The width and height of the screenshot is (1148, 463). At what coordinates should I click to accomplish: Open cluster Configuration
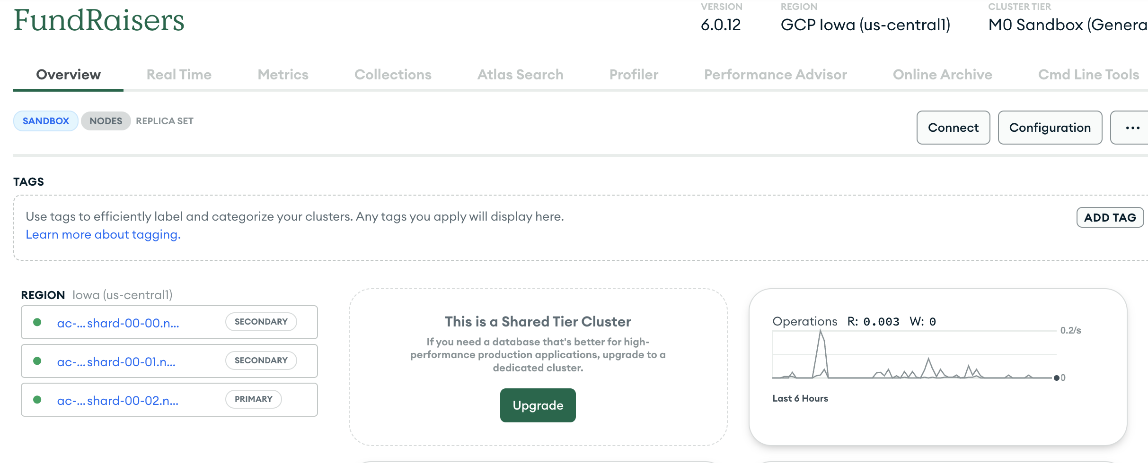(1050, 128)
